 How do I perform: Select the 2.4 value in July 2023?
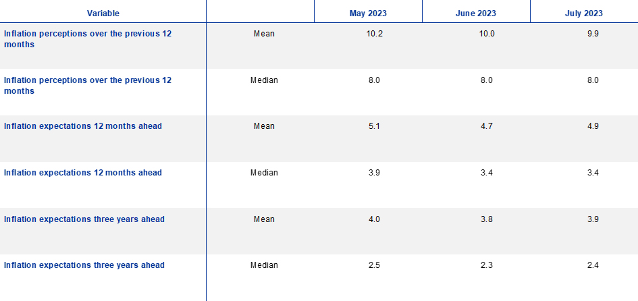(x=592, y=265)
